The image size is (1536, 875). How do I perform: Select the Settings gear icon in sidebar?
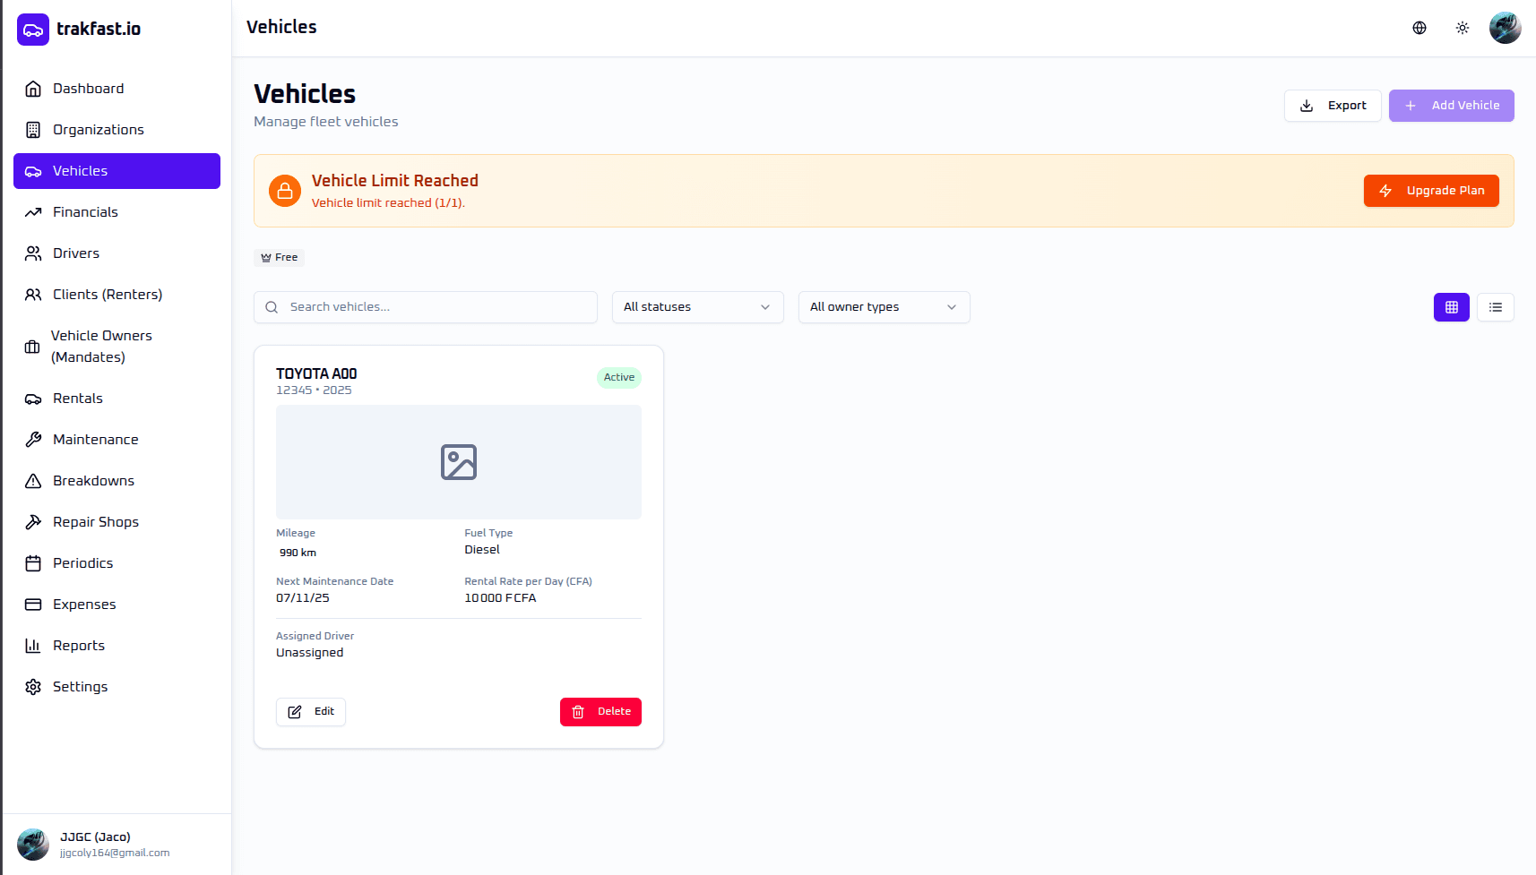(x=33, y=687)
